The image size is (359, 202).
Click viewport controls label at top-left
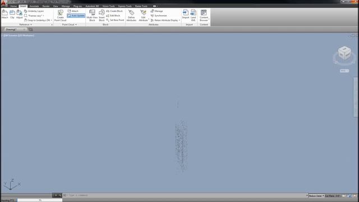tap(19, 35)
